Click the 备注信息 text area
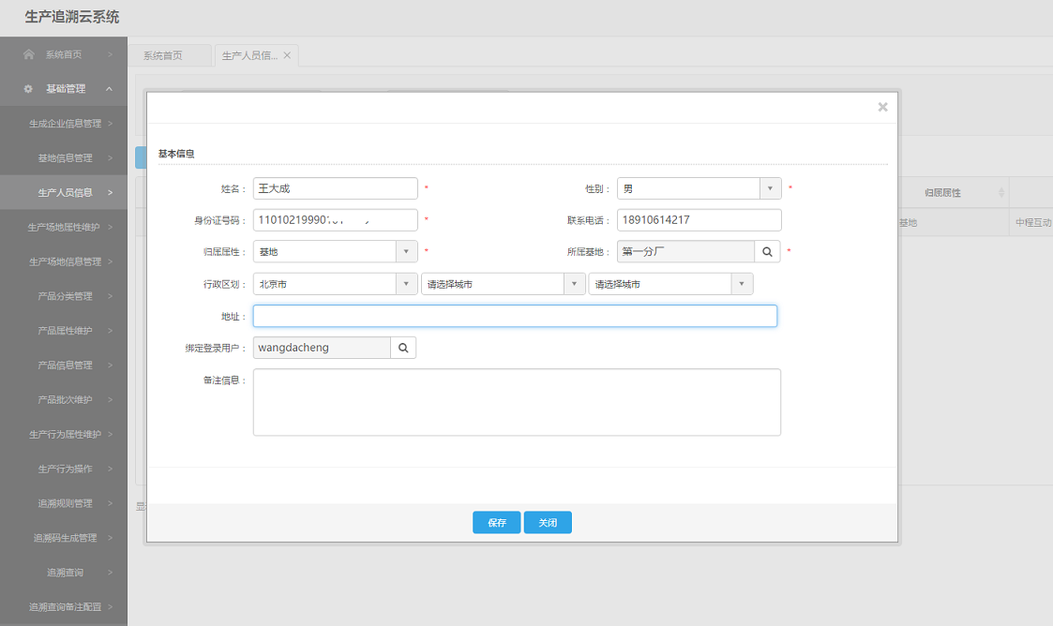 click(517, 402)
